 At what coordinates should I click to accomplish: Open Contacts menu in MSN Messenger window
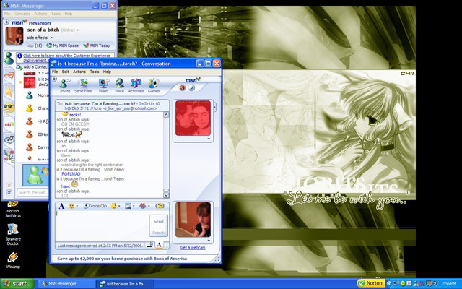click(x=22, y=14)
